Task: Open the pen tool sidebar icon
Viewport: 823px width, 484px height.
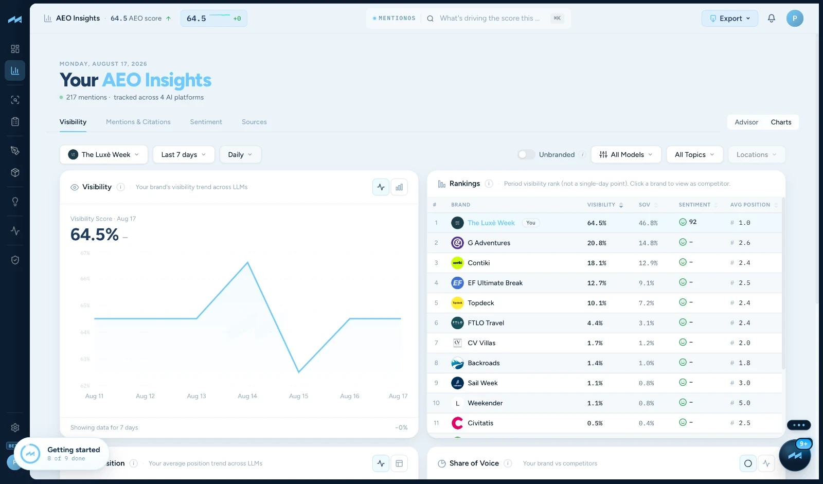Action: pos(15,151)
